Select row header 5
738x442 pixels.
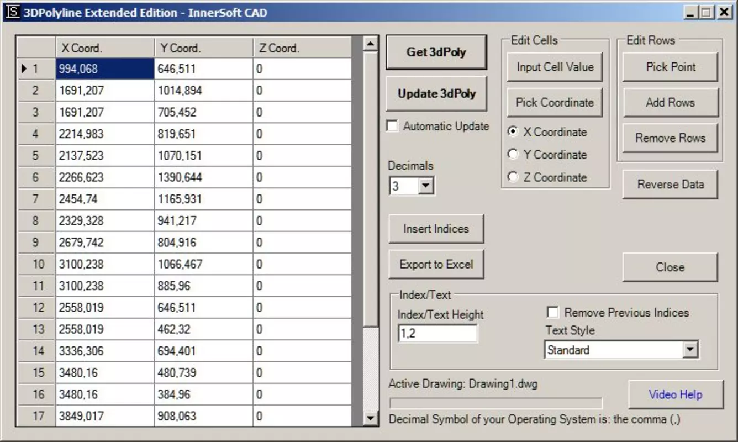[36, 156]
